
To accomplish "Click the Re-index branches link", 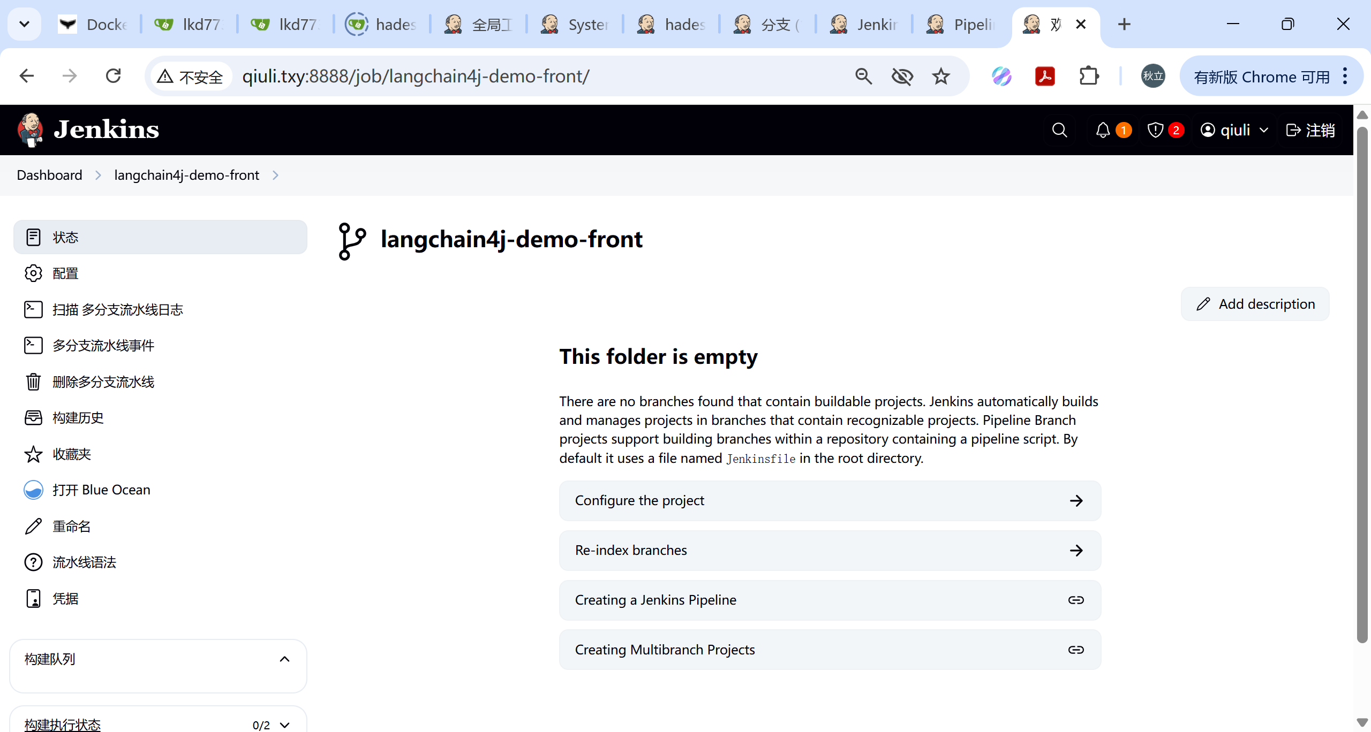I will click(830, 550).
